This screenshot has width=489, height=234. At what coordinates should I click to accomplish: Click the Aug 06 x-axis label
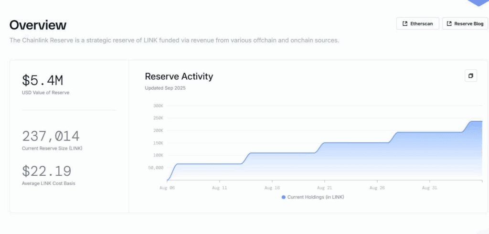pos(167,188)
